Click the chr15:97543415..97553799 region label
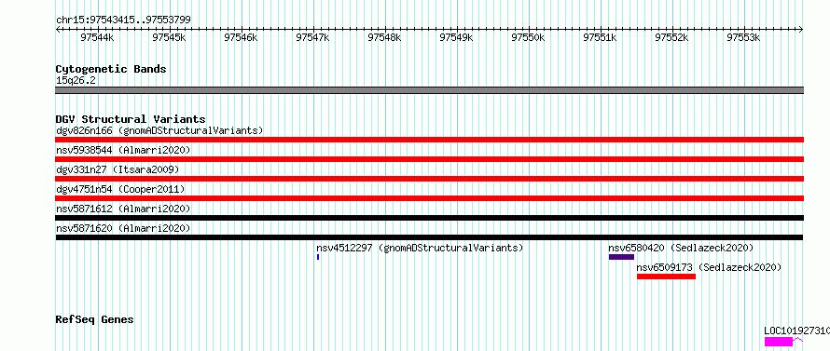830x351 pixels. (x=123, y=20)
